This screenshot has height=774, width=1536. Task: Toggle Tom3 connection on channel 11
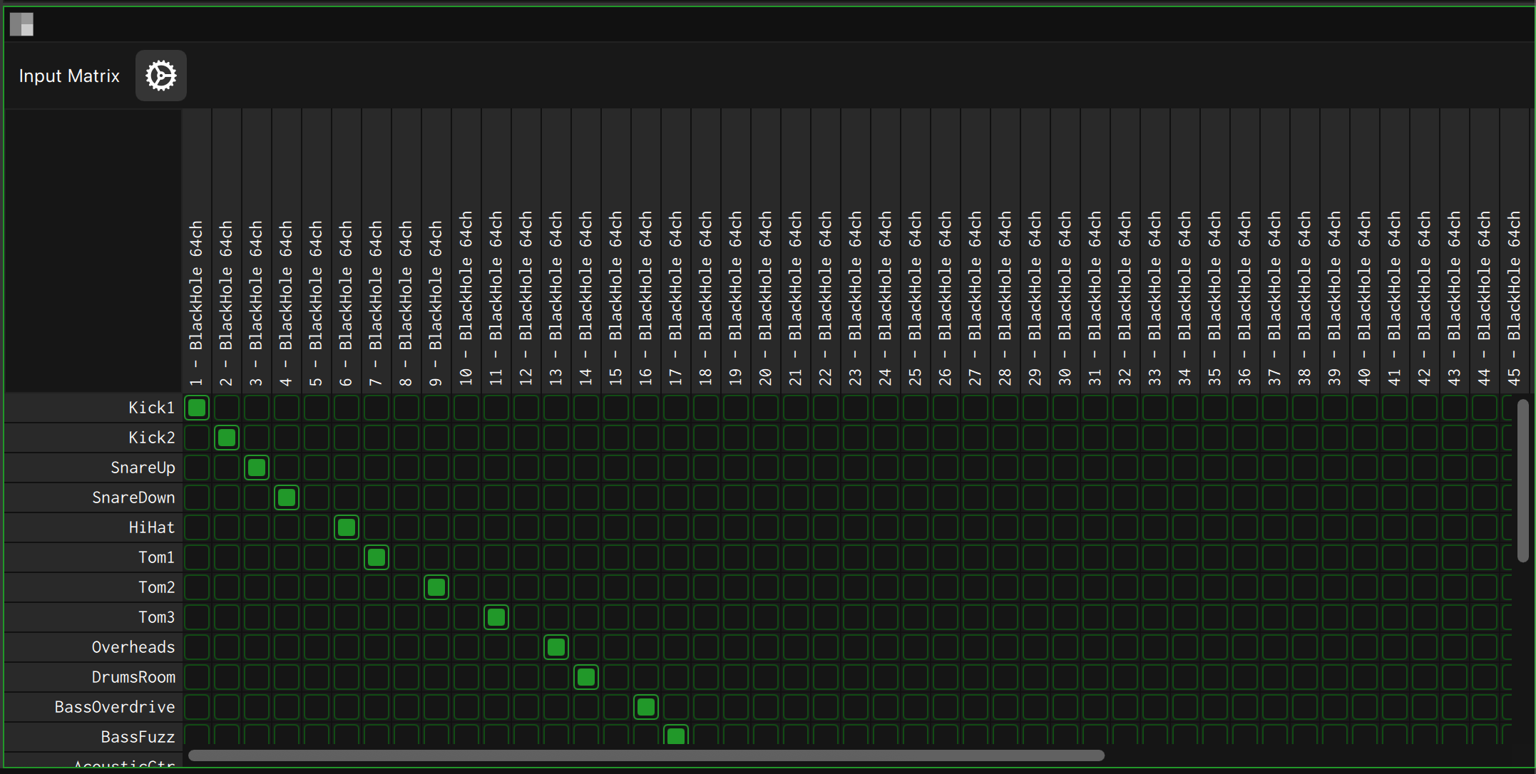tap(497, 617)
